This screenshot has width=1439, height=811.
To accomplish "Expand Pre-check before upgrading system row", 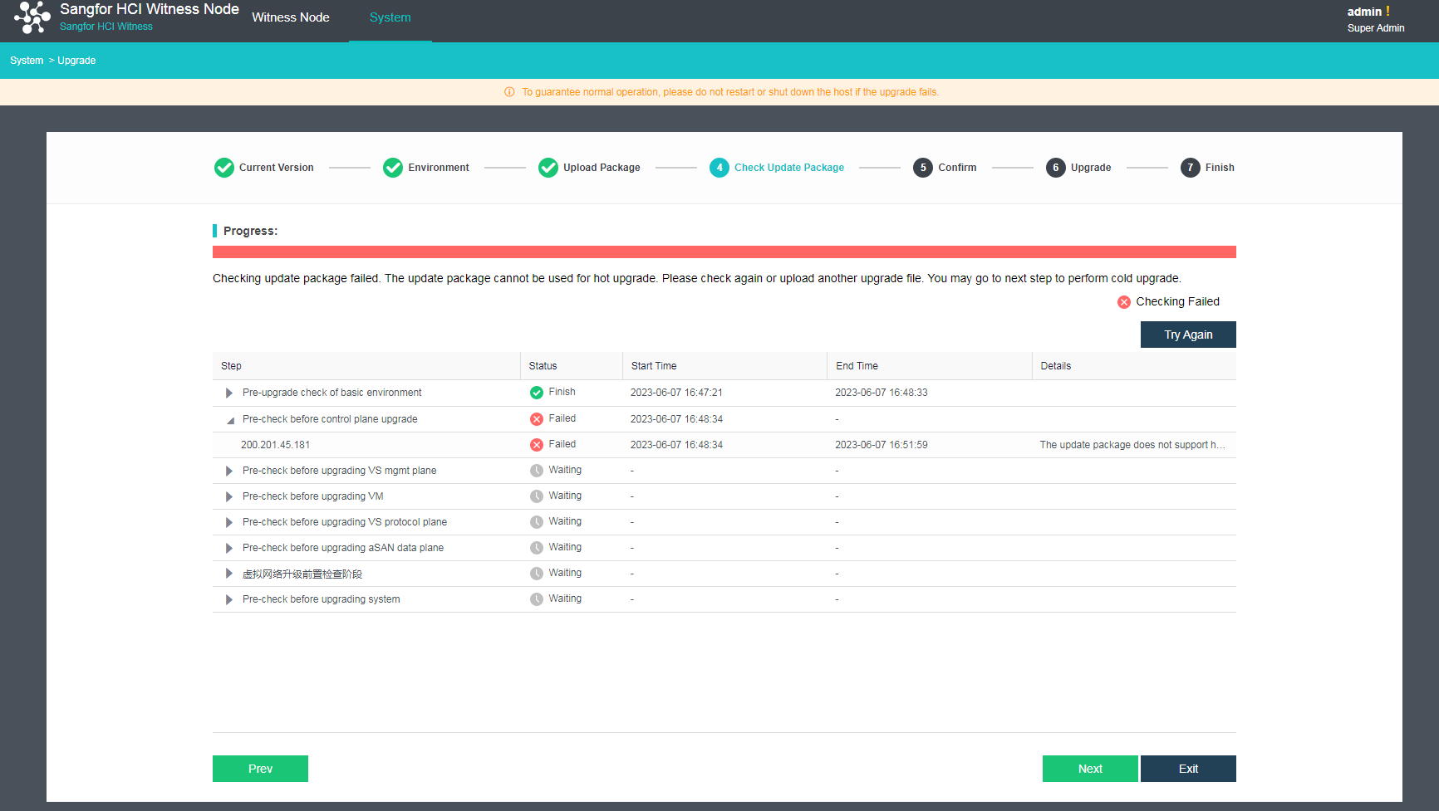I will click(229, 599).
